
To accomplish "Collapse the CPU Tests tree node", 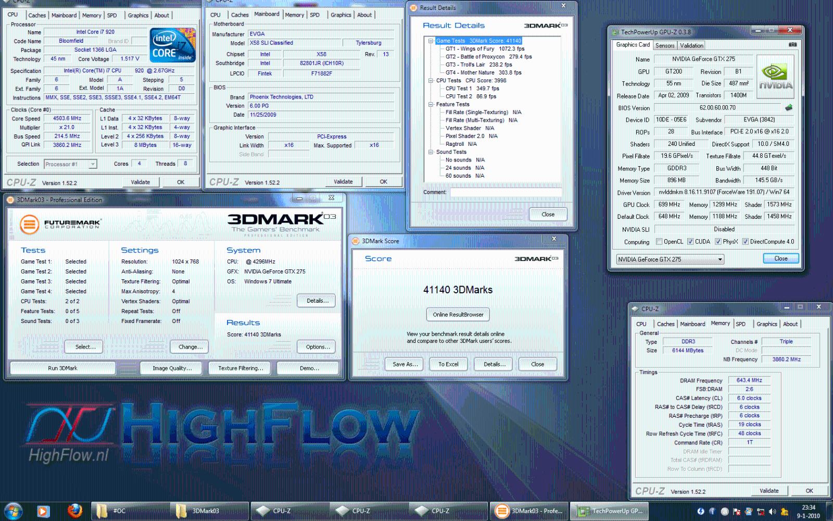I will (431, 80).
